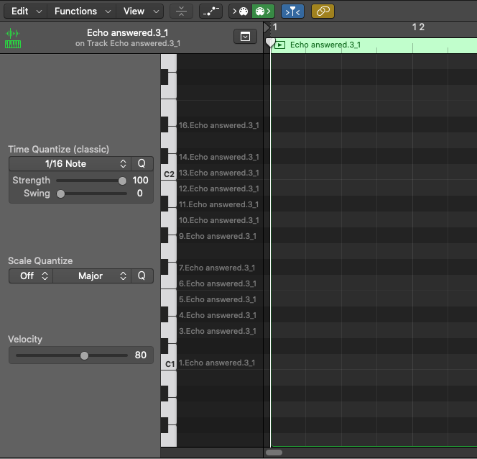Toggle green MIDI Out button
The height and width of the screenshot is (459, 477).
click(263, 12)
